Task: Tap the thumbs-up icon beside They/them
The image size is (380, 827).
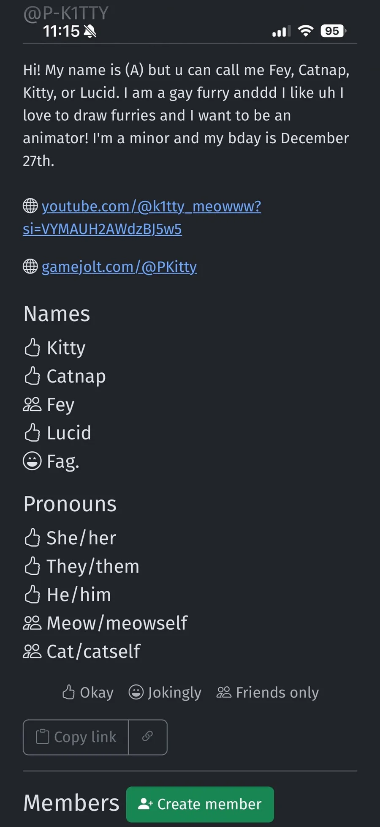Action: coord(32,566)
